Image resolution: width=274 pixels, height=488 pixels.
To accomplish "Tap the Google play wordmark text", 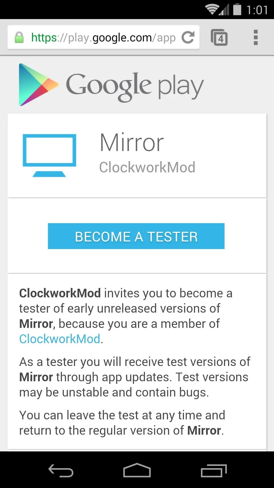I will coord(135,86).
